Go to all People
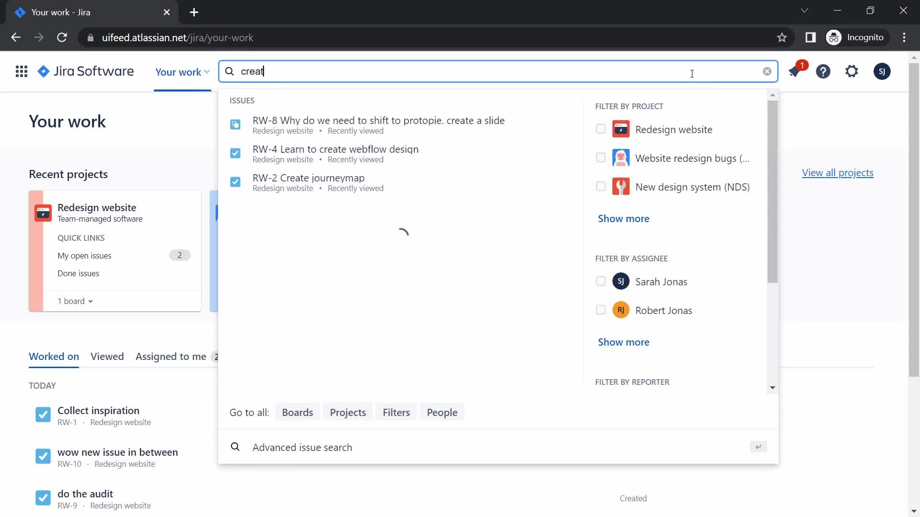The image size is (920, 517). coord(442,413)
